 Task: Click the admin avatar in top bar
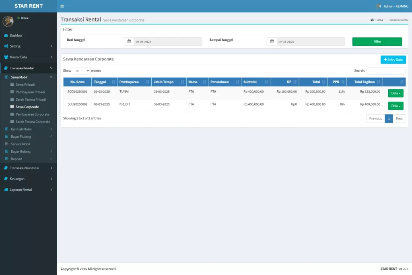tap(379, 6)
